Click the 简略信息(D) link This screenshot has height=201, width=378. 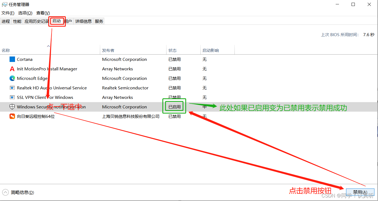pyautogui.click(x=22, y=192)
